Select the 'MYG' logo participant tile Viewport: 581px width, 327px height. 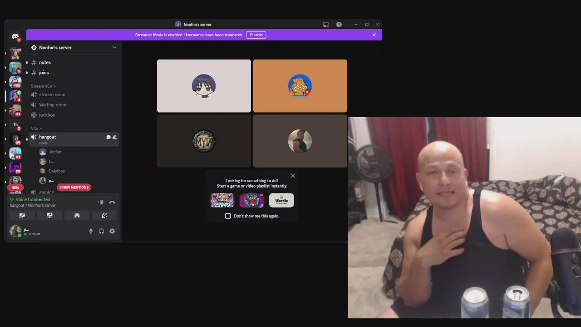pyautogui.click(x=204, y=141)
